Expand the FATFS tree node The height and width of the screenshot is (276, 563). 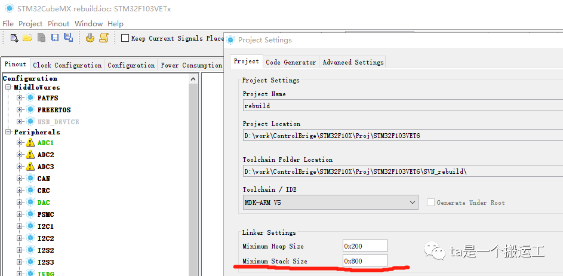[19, 98]
